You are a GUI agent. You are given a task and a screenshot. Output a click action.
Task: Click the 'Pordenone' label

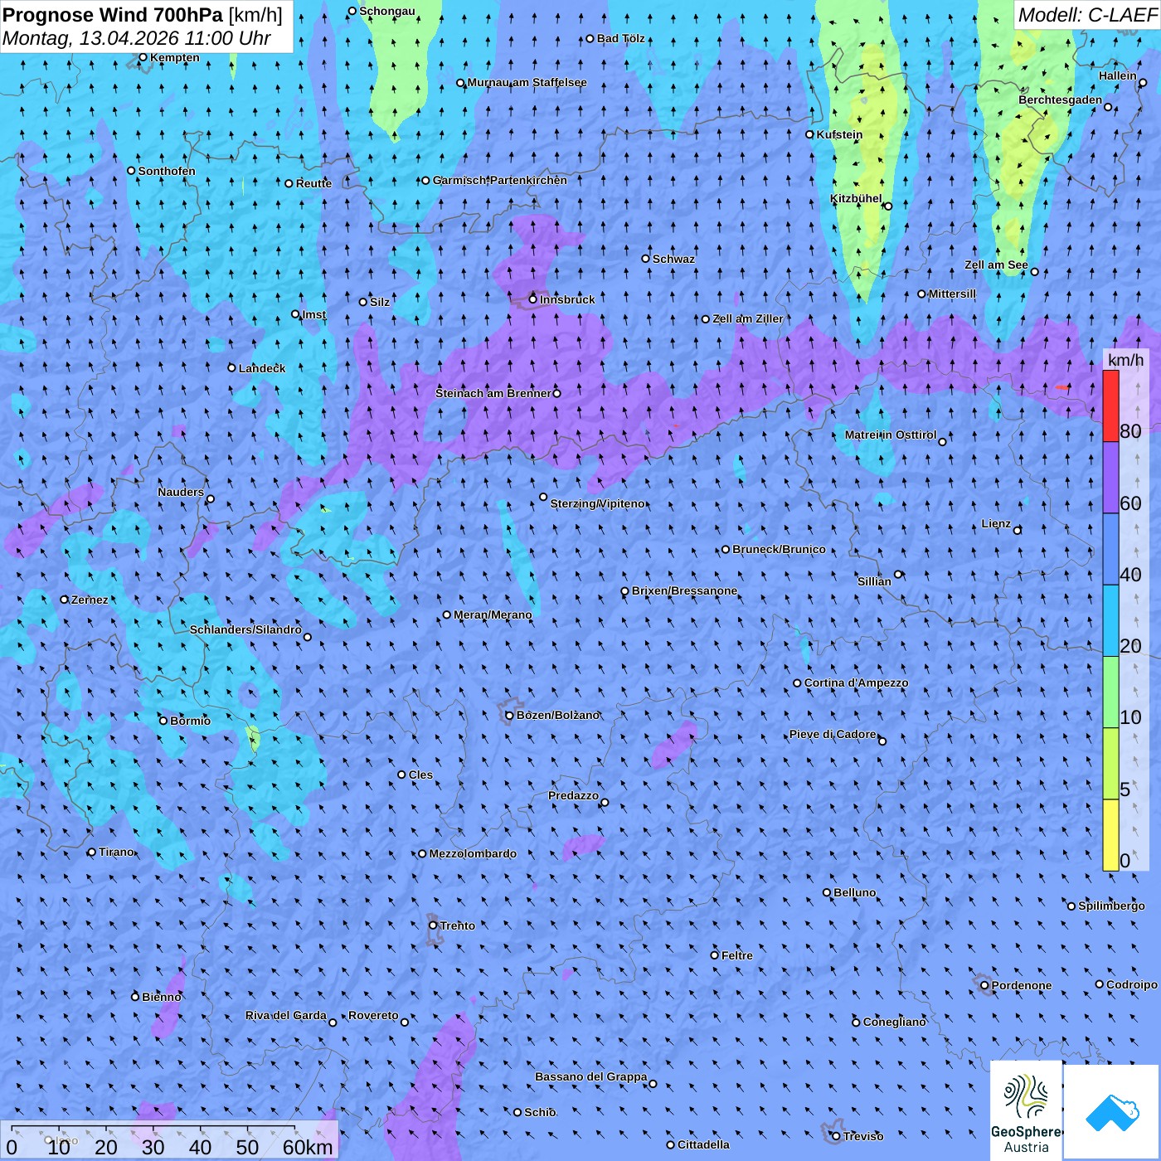point(1022,985)
